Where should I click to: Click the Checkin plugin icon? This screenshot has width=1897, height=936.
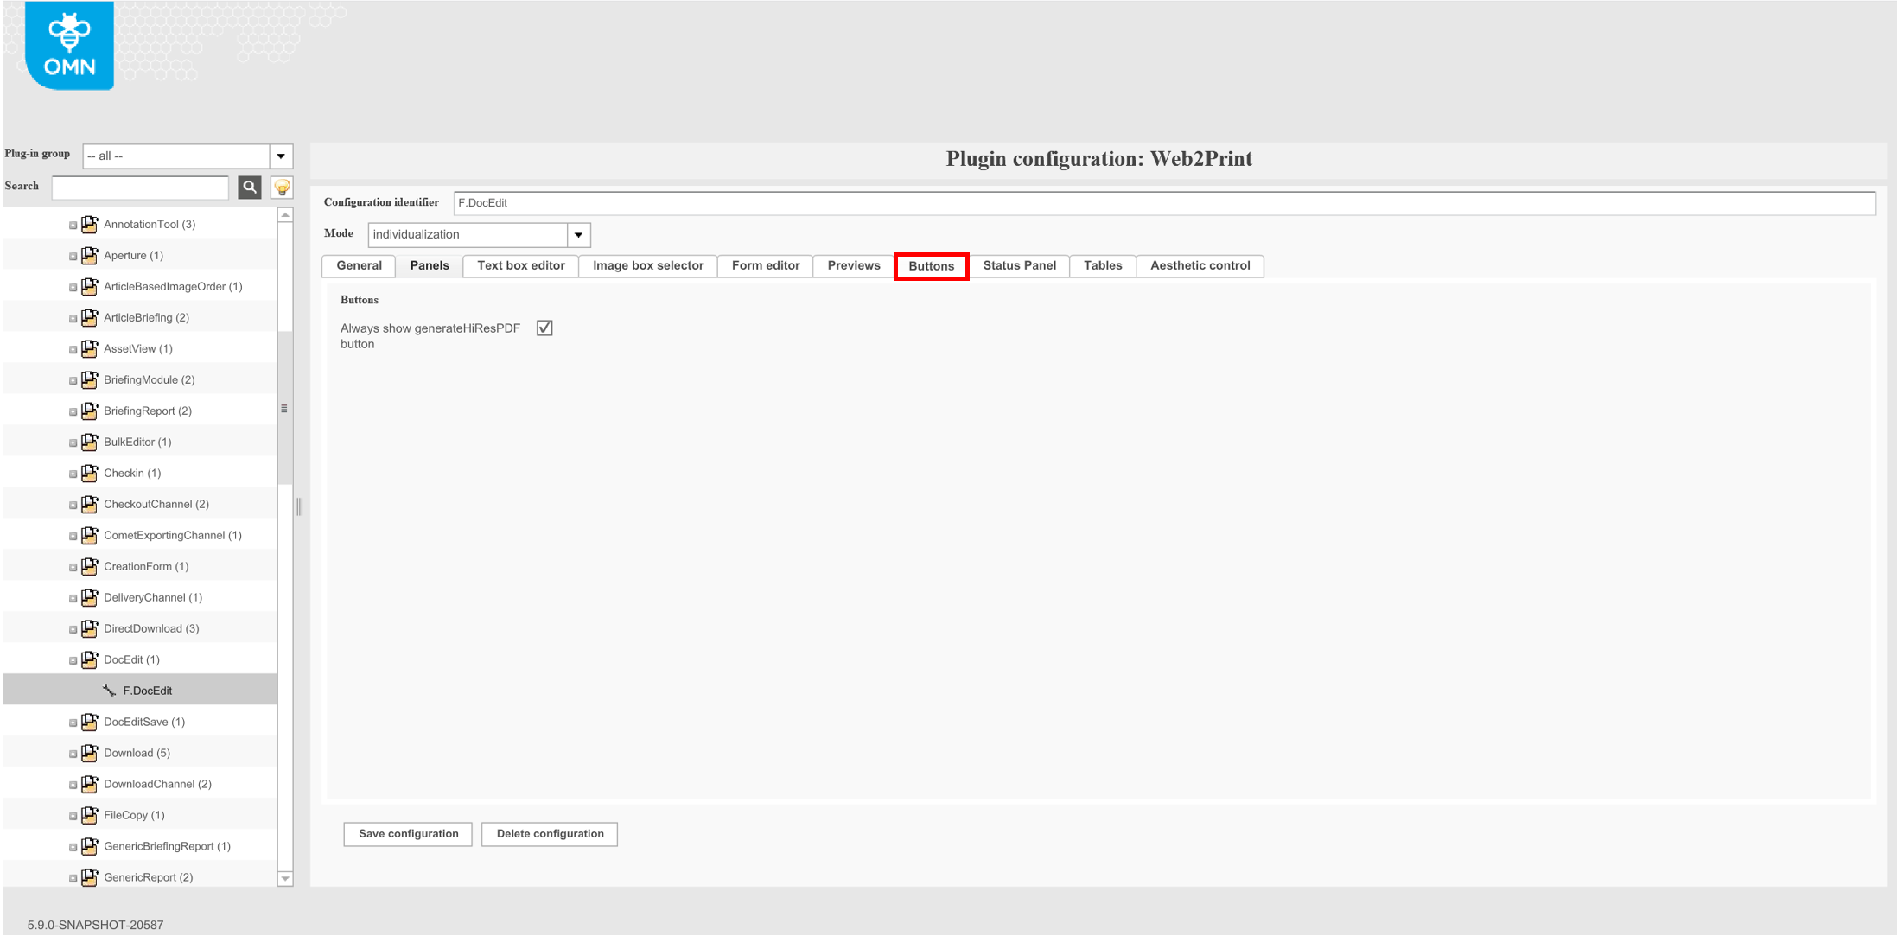pos(90,473)
